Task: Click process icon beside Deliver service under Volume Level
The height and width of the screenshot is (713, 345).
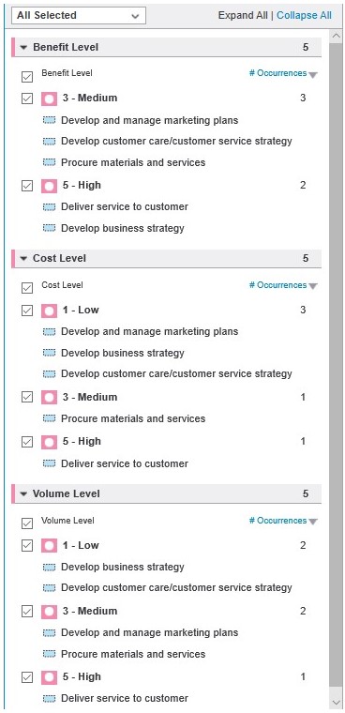Action: (x=49, y=698)
